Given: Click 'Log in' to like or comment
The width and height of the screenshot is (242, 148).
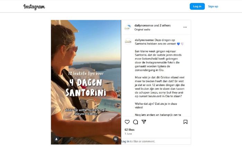Looking at the screenshot, I should [x=125, y=141].
